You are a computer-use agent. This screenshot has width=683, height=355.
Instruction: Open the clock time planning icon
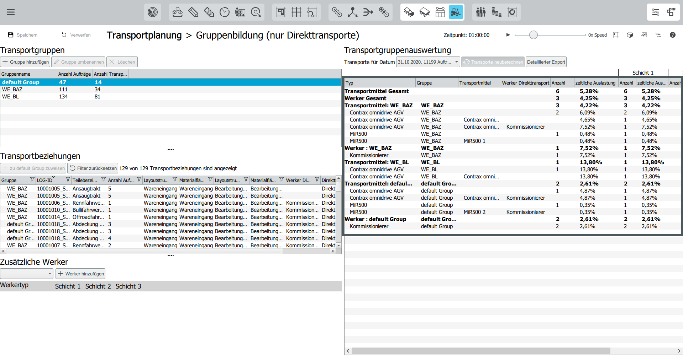(225, 12)
